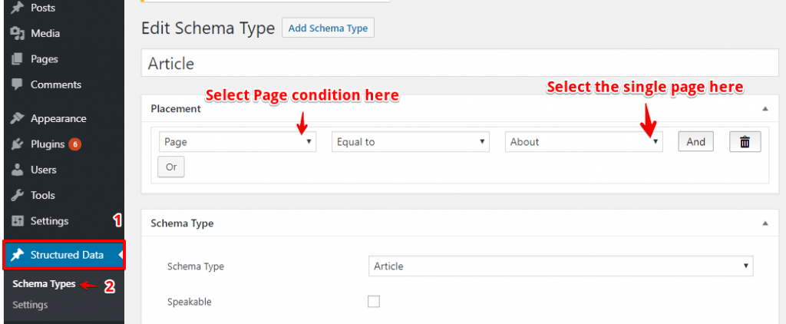Open the Page condition dropdown
The height and width of the screenshot is (324, 786).
point(238,142)
